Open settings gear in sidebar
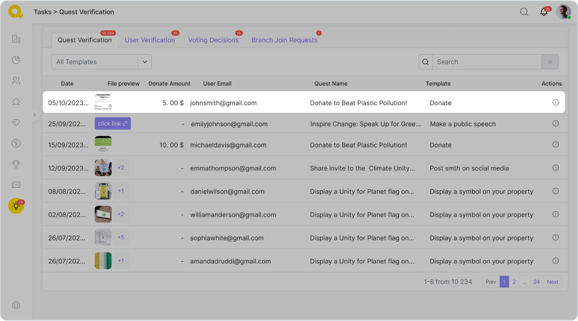The width and height of the screenshot is (578, 321). pyautogui.click(x=16, y=305)
